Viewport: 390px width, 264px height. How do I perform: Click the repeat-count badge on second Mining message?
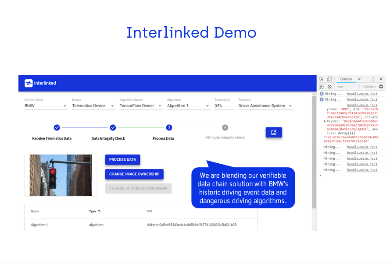[x=322, y=99]
